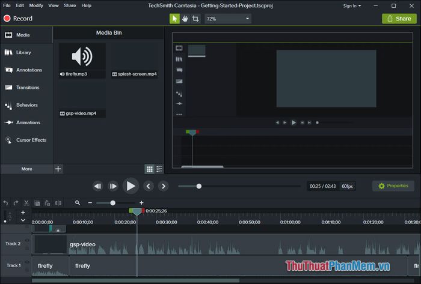421x284 pixels.
Task: Select the Pan hand tool
Action: point(185,19)
